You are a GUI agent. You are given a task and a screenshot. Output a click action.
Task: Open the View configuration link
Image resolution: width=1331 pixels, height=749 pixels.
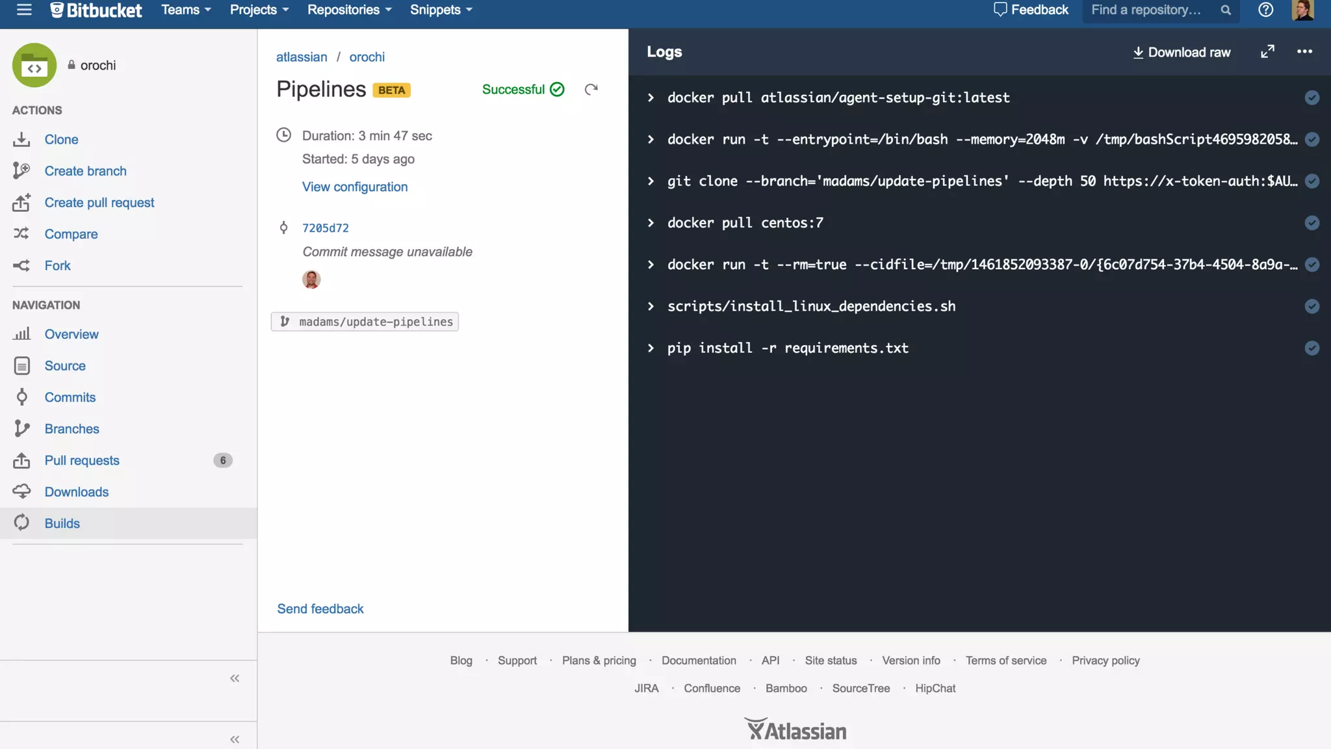tap(354, 187)
